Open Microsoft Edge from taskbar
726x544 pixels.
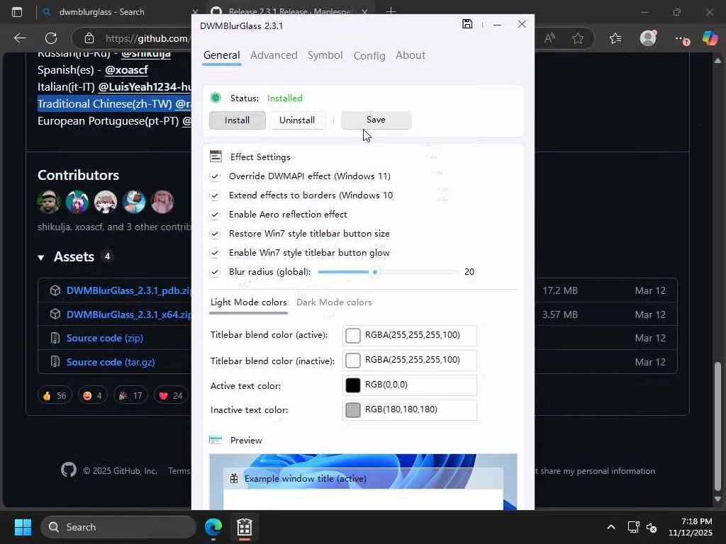click(213, 527)
